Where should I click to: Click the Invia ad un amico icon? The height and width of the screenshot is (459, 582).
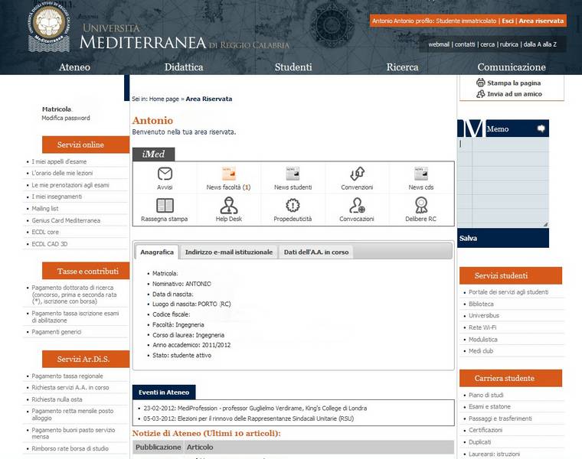pos(481,94)
